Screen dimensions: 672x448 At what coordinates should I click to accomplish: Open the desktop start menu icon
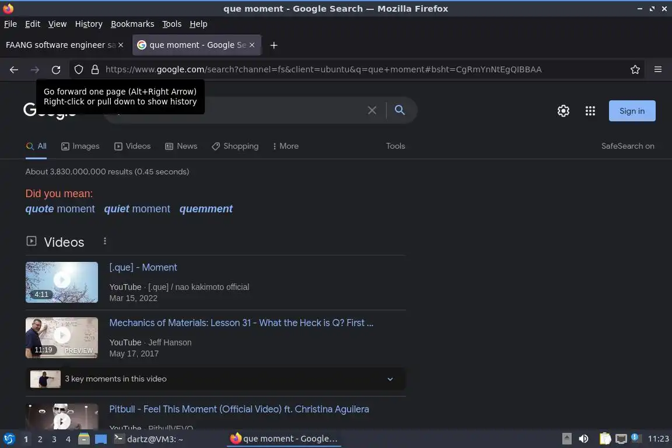(x=9, y=439)
